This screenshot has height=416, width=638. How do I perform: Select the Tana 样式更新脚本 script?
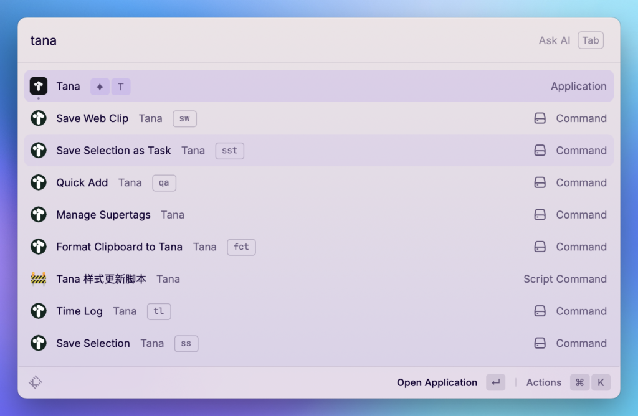[319, 279]
